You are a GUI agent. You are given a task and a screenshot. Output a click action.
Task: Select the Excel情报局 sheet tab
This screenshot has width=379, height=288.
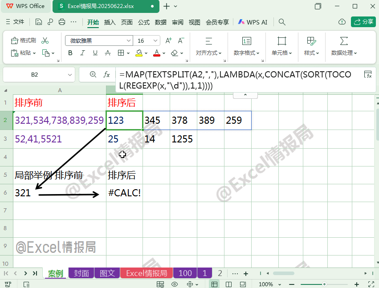147,273
